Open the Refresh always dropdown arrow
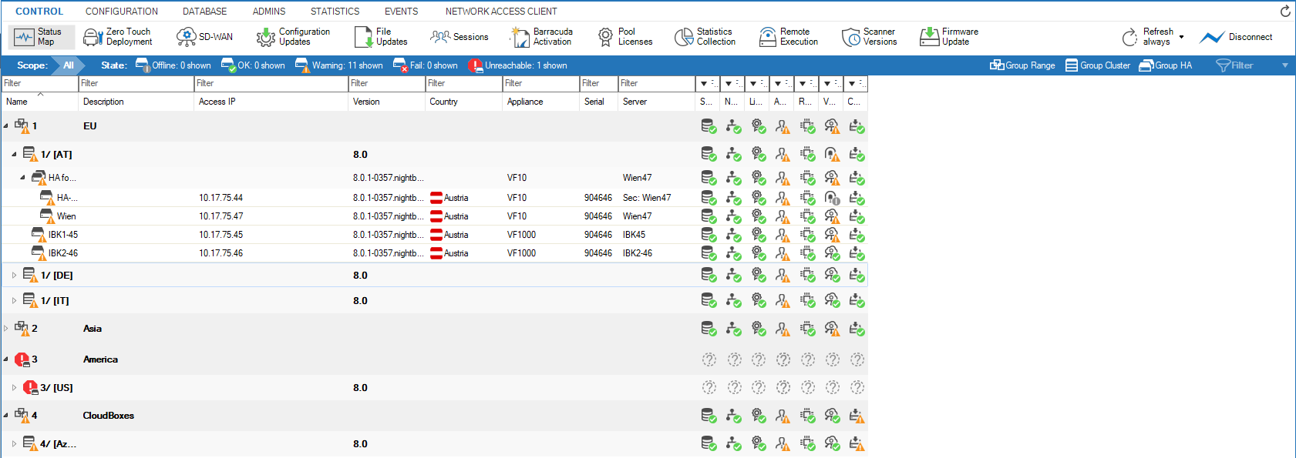1296x458 pixels. click(x=1181, y=37)
